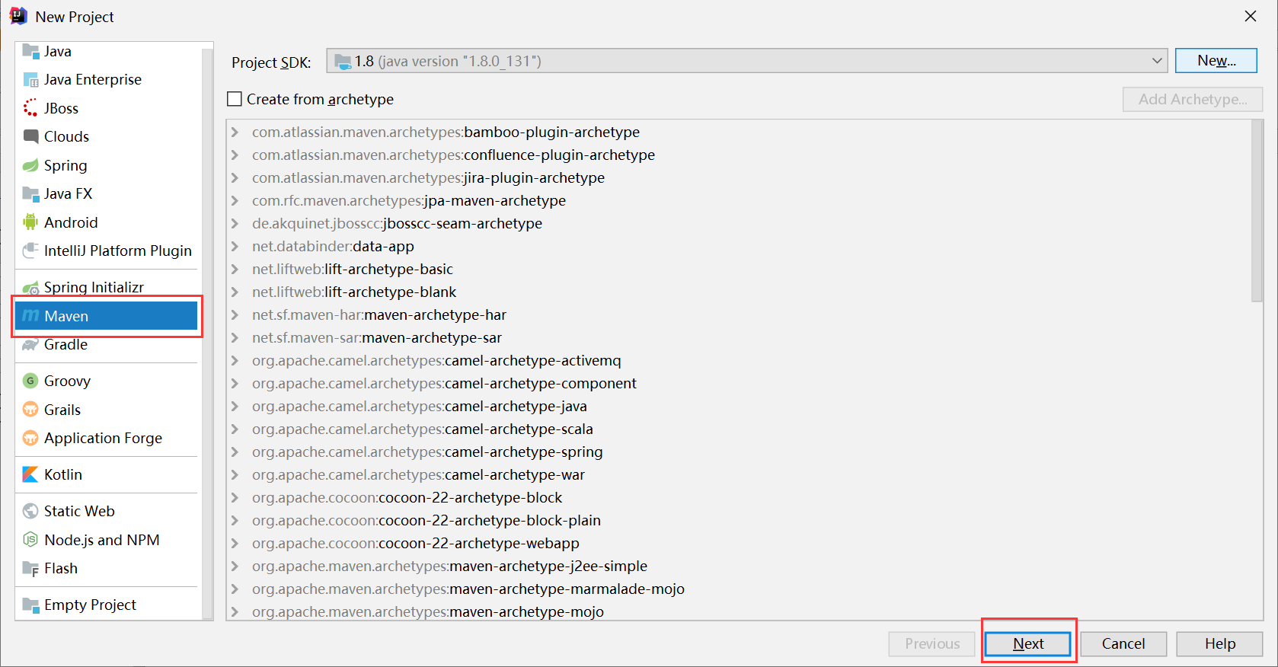Click the Maven m icon
This screenshot has height=667, width=1278.
tap(30, 316)
